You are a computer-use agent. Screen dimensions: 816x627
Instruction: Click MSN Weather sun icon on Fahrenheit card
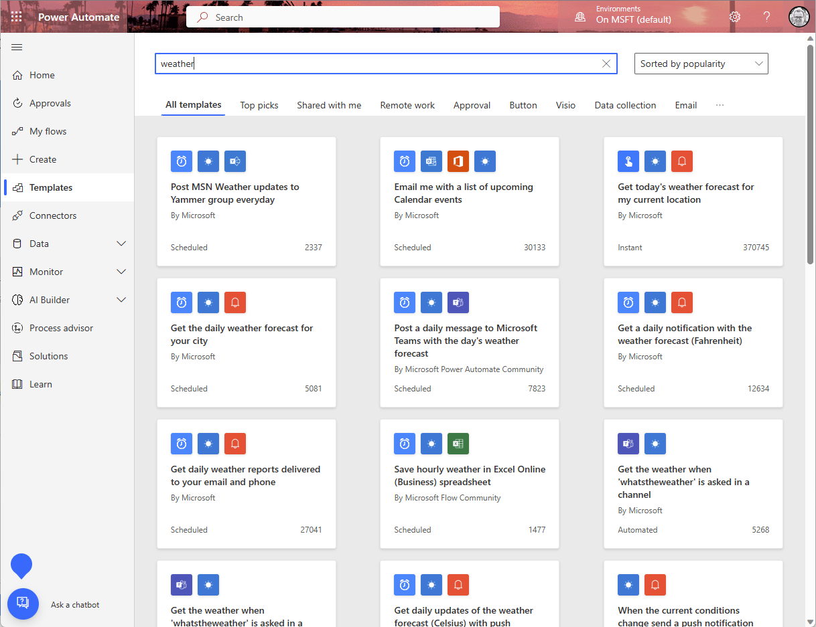(655, 302)
